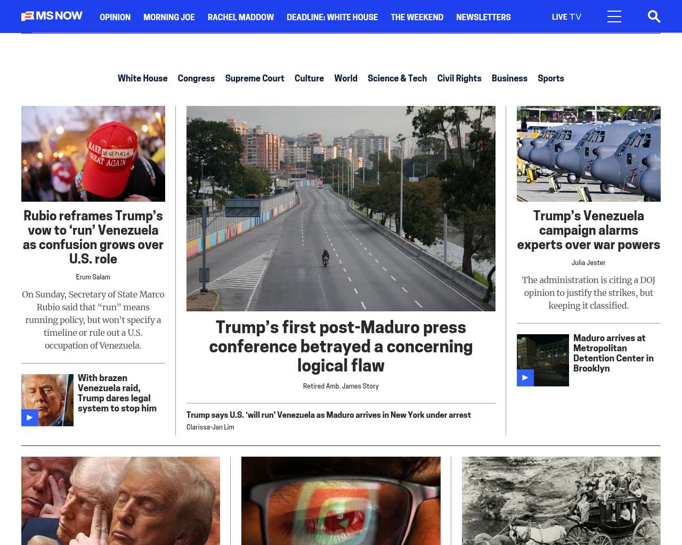The height and width of the screenshot is (545, 682).
Task: Open the military aircraft photo
Action: pyautogui.click(x=589, y=154)
